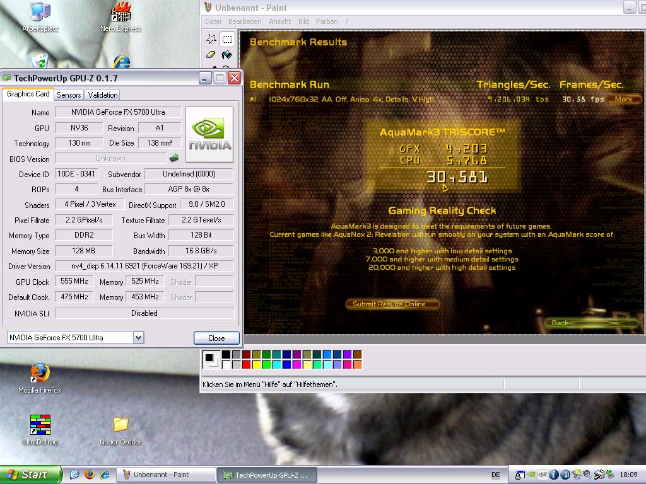Viewport: 646px width, 484px height.
Task: Click the BIOS save chip icon in GPU-Z
Action: (x=174, y=158)
